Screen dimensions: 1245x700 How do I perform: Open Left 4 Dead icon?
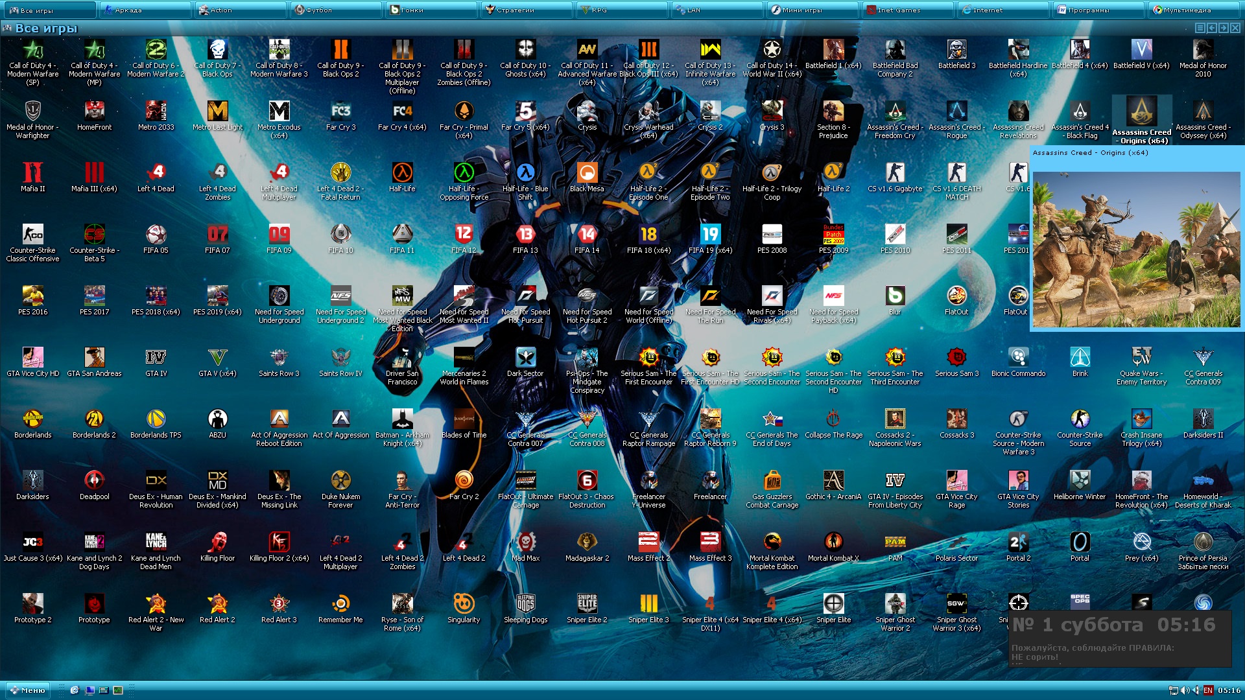(x=156, y=178)
